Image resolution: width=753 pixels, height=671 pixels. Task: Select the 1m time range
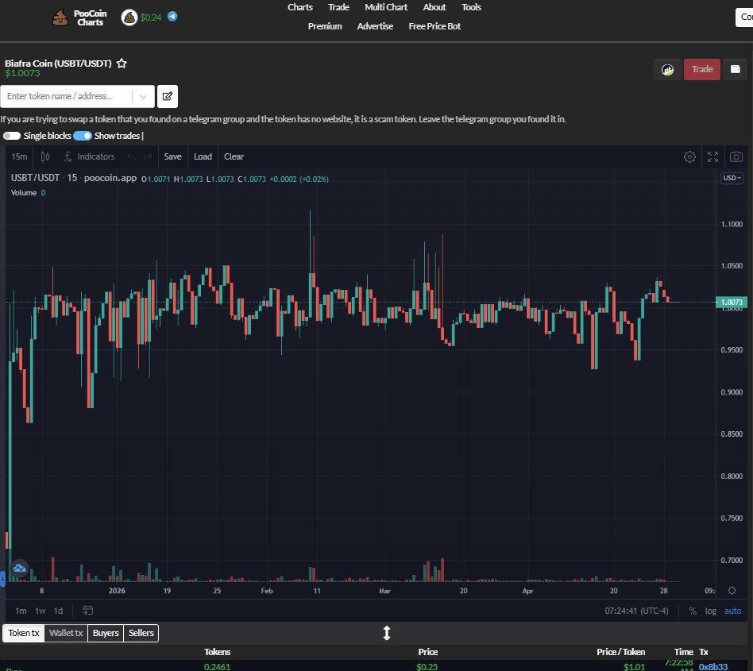click(x=21, y=611)
